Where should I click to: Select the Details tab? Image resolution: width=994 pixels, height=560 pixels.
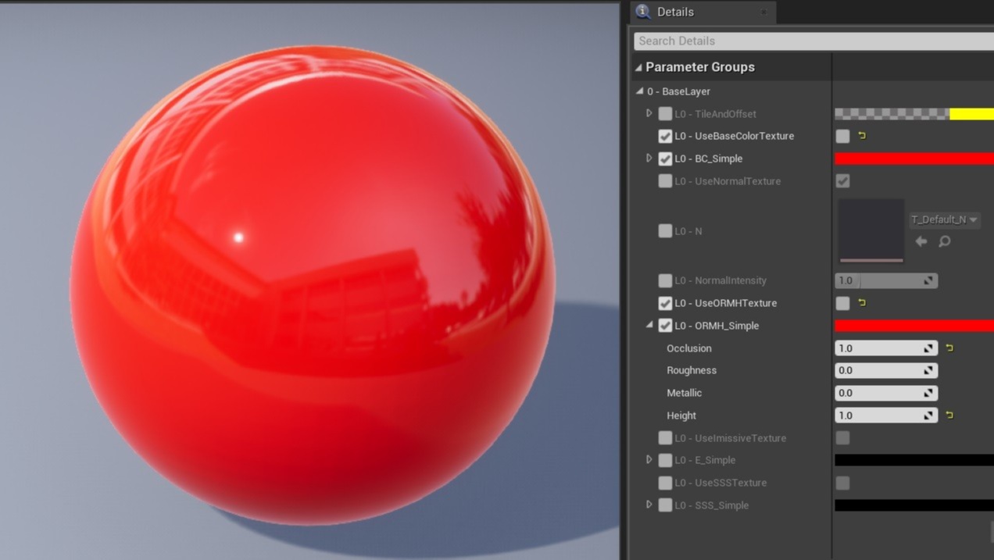tap(675, 12)
